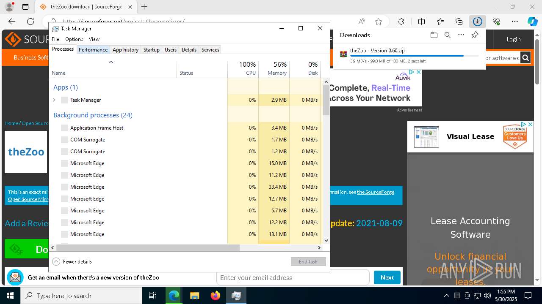Select the Microsoft Edge 33.4 MB process
Viewport: 542px width, 304px height.
pos(185,187)
